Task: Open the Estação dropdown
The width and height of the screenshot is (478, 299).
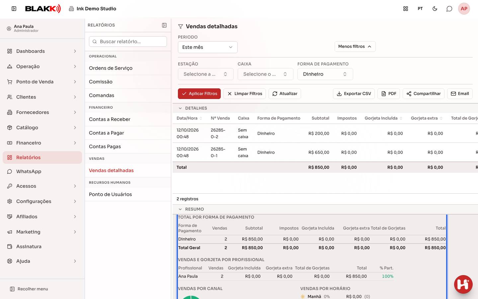Action: coord(206,74)
